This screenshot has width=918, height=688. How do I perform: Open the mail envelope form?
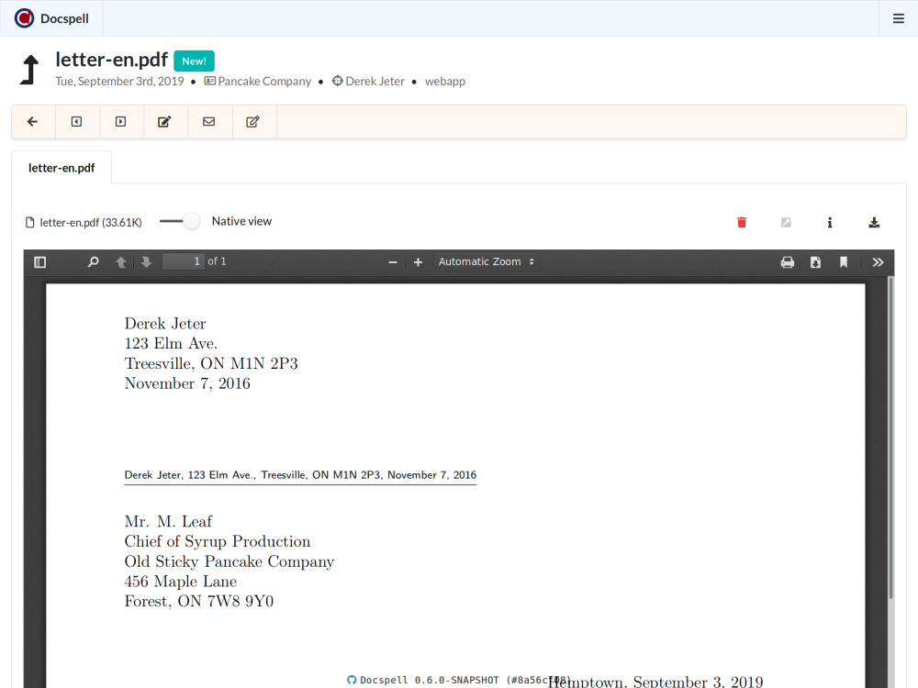point(209,122)
